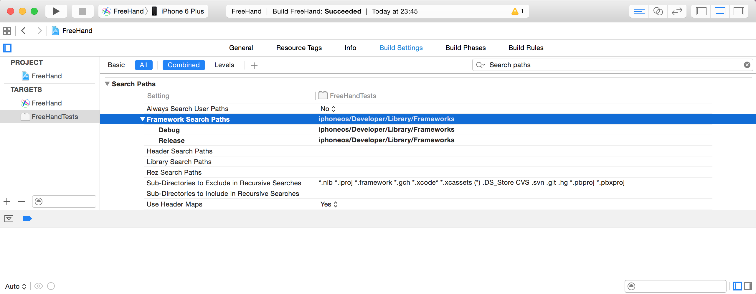Switch to Version editor
756x294 pixels.
coord(677,11)
